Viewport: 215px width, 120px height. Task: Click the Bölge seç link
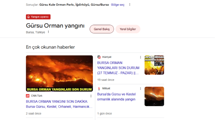[118, 5]
